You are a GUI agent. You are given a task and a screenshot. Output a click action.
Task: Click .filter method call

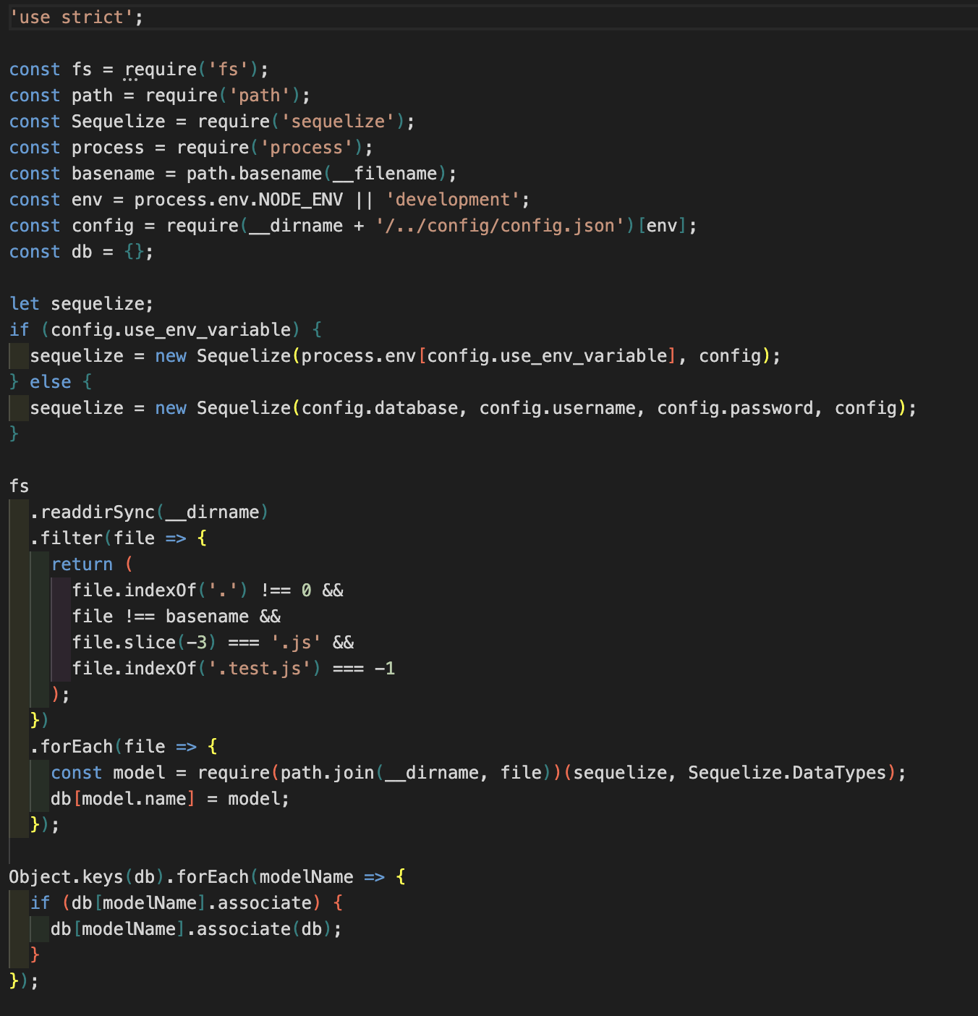point(67,538)
